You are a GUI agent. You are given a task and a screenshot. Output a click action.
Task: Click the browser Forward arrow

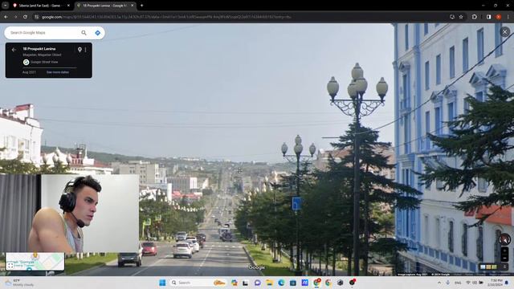(15, 17)
